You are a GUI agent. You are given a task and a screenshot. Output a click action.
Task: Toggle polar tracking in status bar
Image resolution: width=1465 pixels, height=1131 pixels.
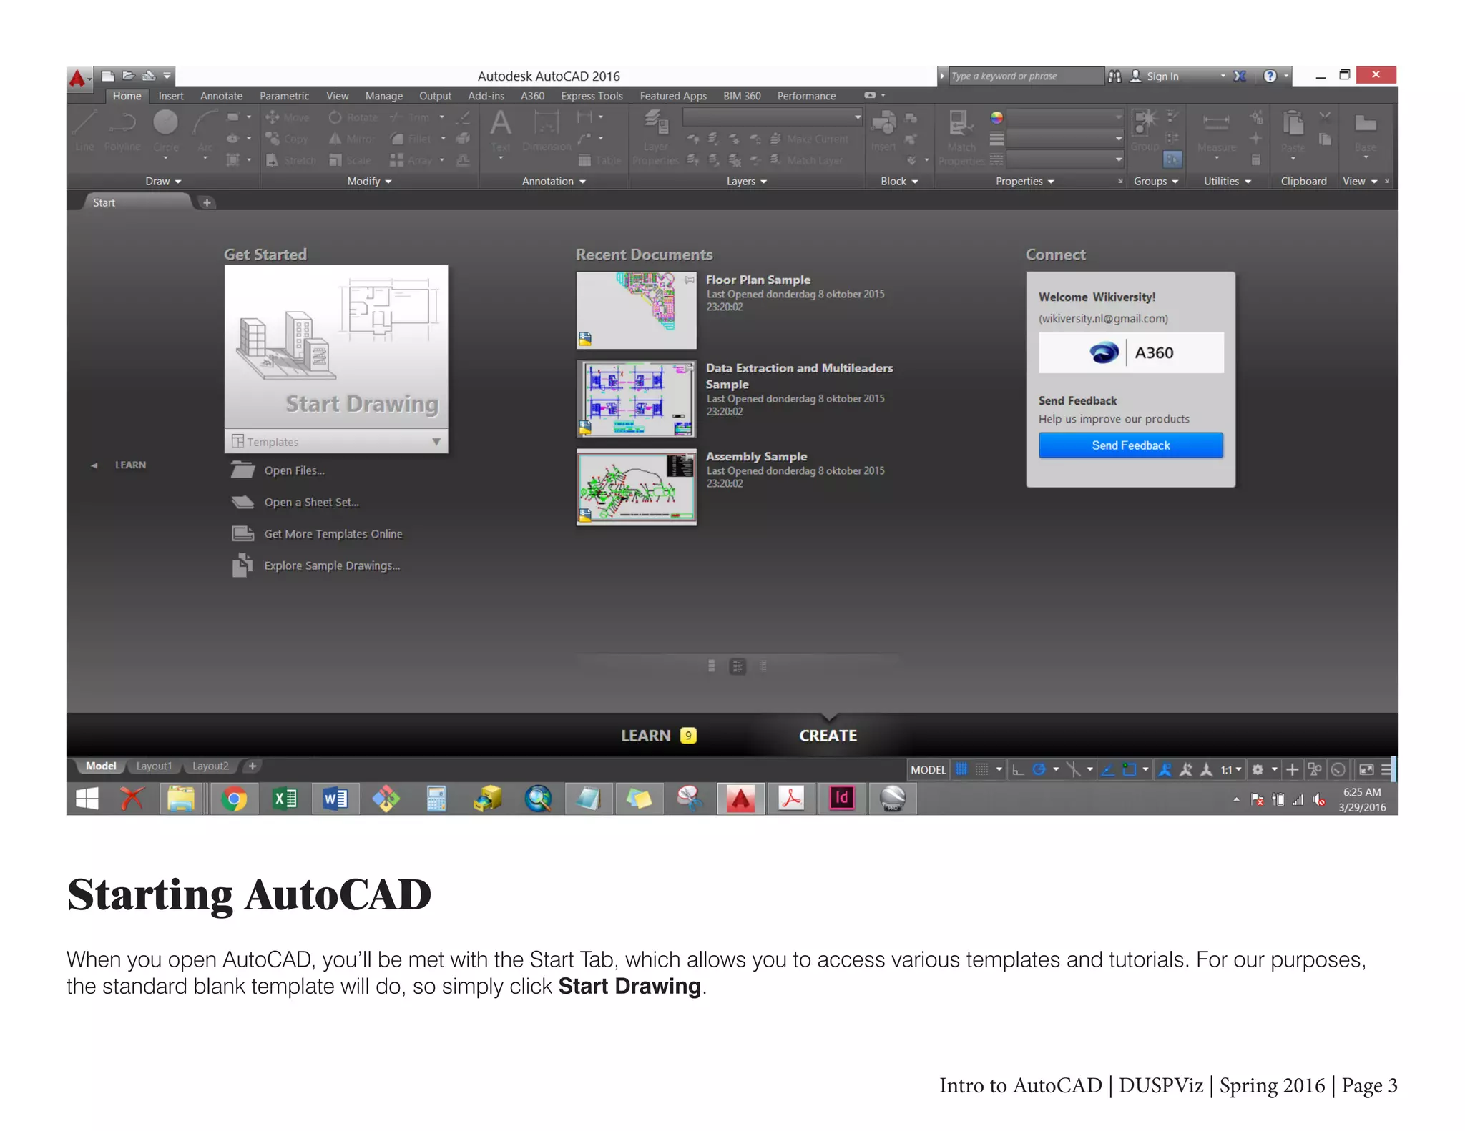coord(1039,769)
